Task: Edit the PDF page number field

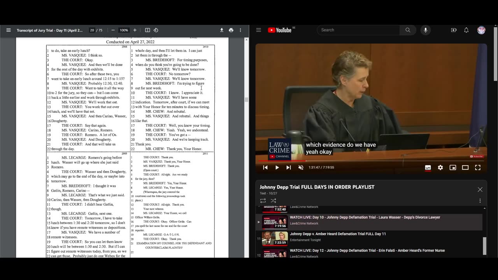Action: tap(92, 30)
